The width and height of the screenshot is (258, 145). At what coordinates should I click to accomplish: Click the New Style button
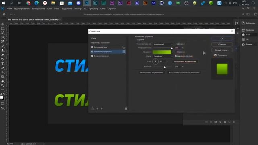(222, 50)
